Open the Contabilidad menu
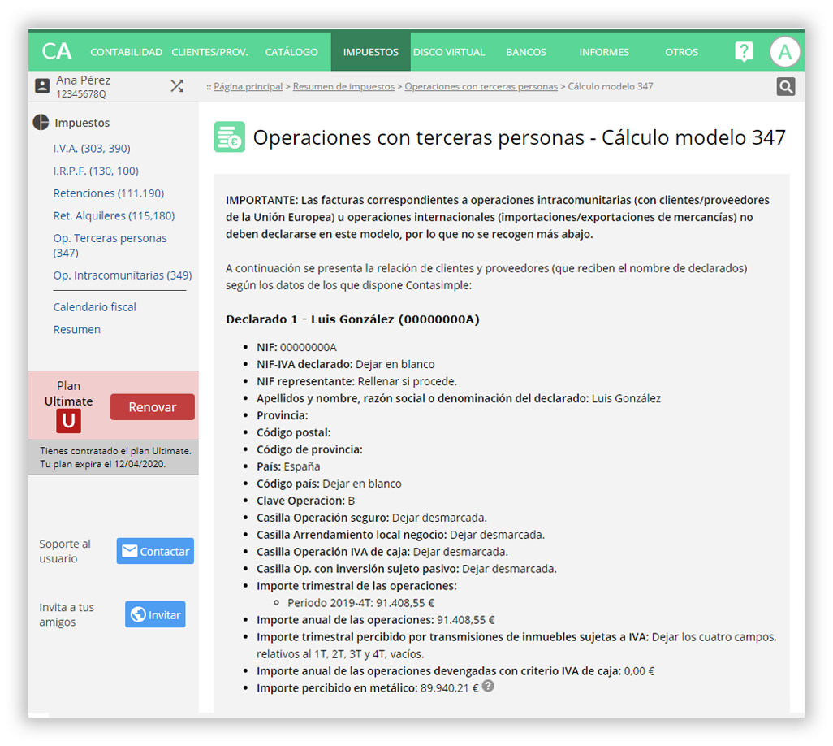 [126, 52]
